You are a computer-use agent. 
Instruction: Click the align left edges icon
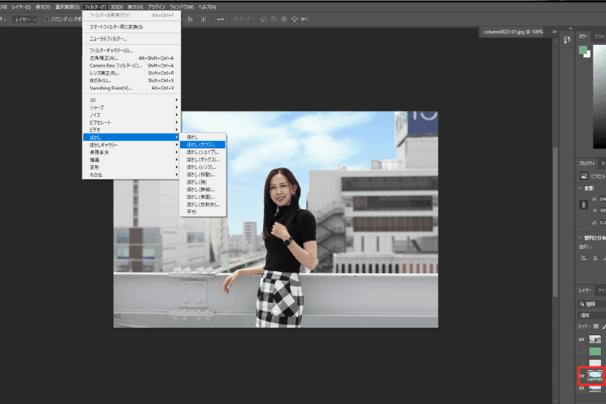click(x=583, y=258)
